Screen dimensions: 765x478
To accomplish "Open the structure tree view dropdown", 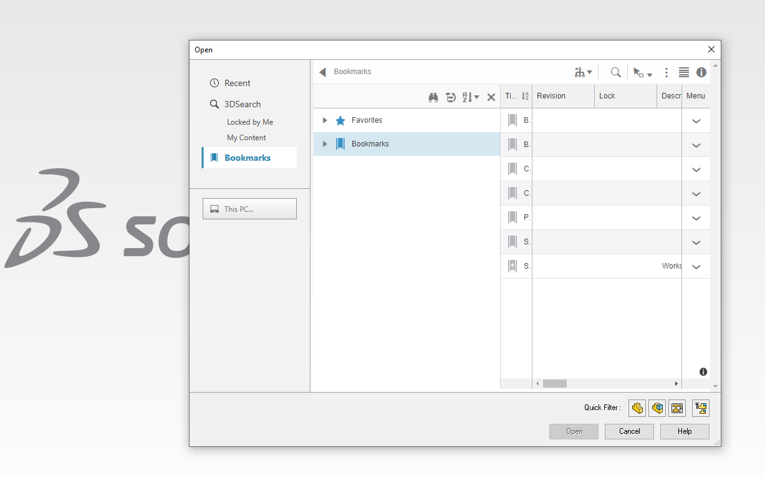I will [x=583, y=72].
